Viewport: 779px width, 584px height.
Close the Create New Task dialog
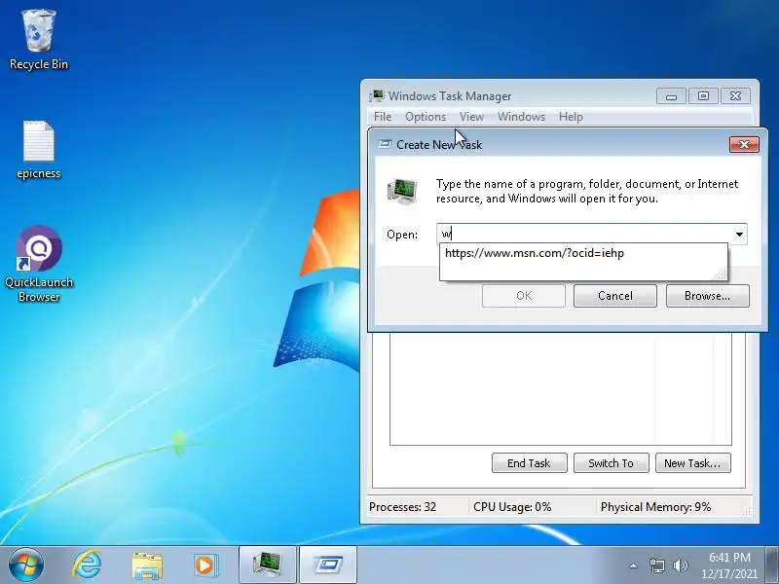tap(744, 144)
